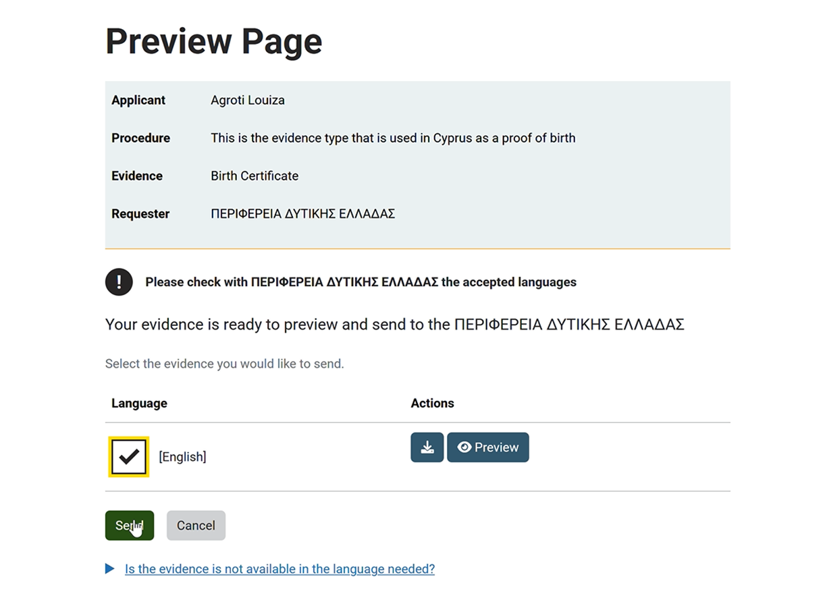
Task: Open the evidence language not available link
Action: coord(279,569)
